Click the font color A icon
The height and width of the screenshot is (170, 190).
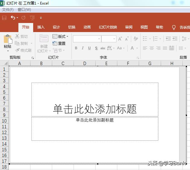coord(132,48)
